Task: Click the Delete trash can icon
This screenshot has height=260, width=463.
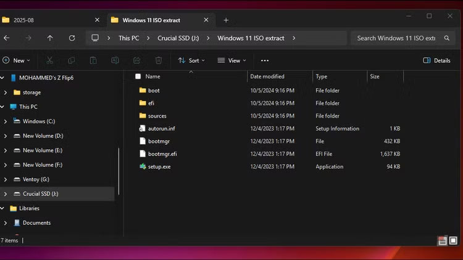Action: coord(159,60)
